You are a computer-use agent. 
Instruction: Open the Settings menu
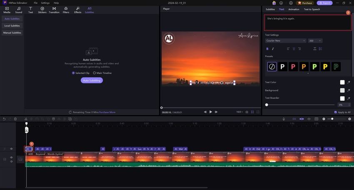coord(45,3)
